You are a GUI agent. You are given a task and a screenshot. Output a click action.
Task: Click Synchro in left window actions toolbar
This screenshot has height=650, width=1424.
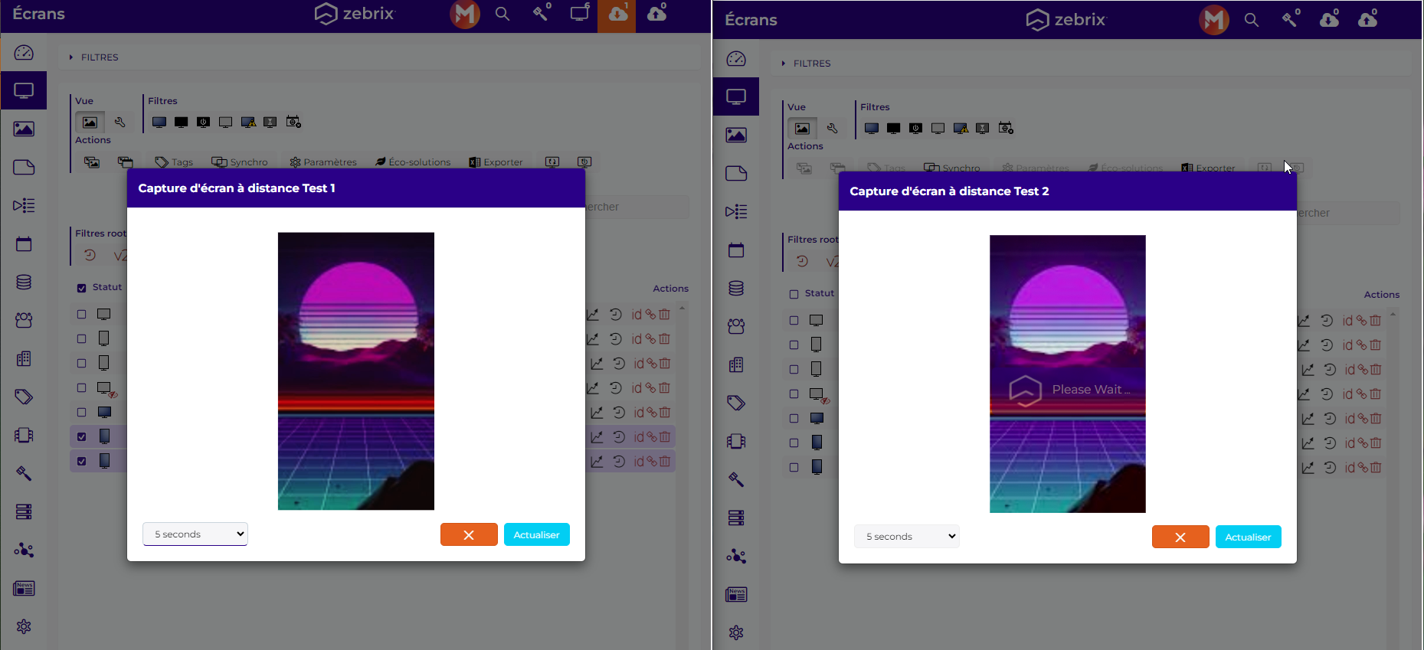tap(241, 162)
